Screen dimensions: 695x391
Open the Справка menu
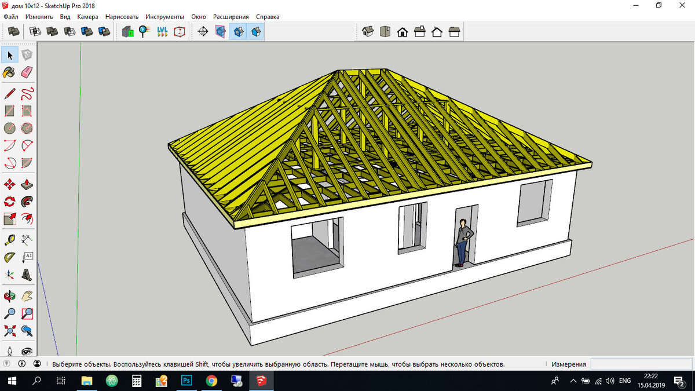tap(267, 17)
